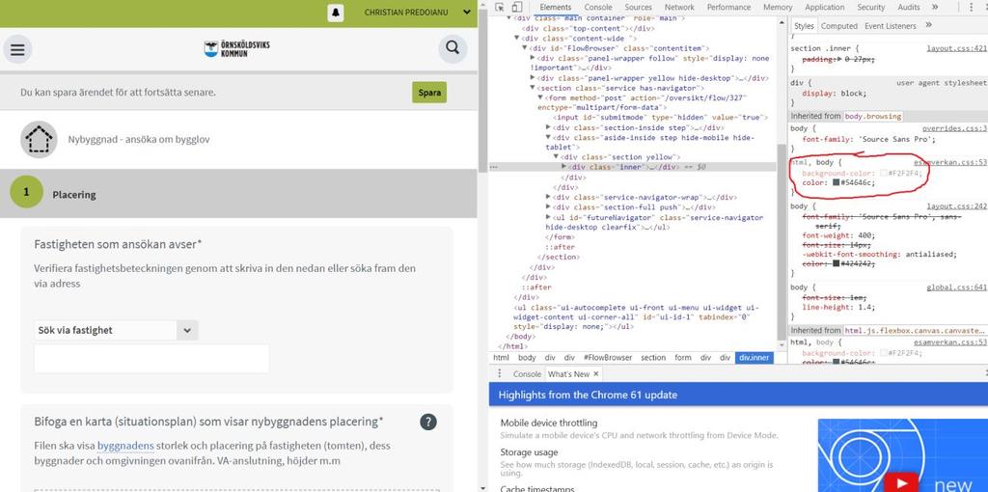Follow the byggnadens link

(125, 446)
